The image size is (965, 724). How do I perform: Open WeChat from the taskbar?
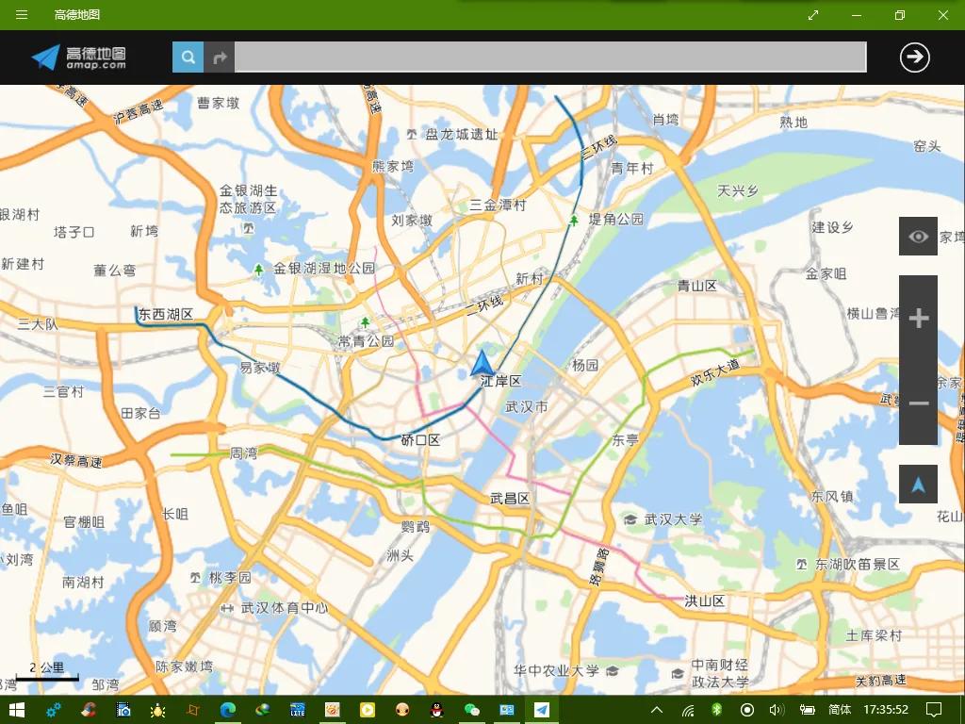click(x=471, y=710)
